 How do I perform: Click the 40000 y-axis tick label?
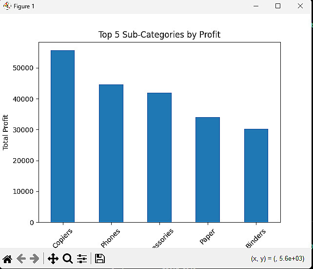click(23, 99)
